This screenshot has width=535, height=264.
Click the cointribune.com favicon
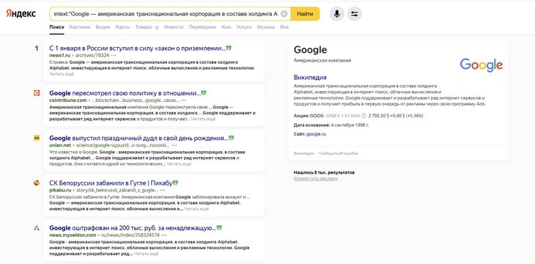(x=37, y=93)
